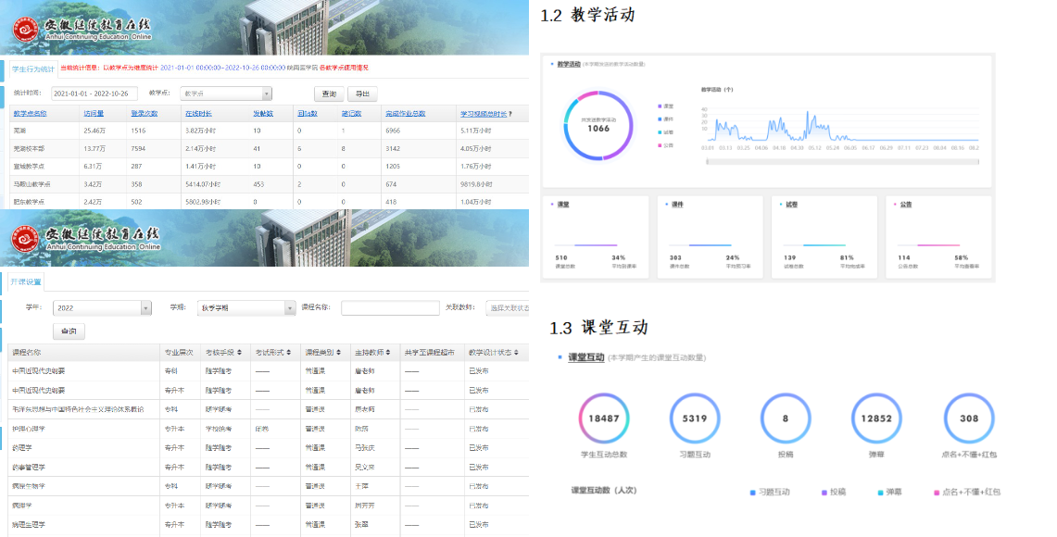Click the 访问量 column header link

pos(94,114)
